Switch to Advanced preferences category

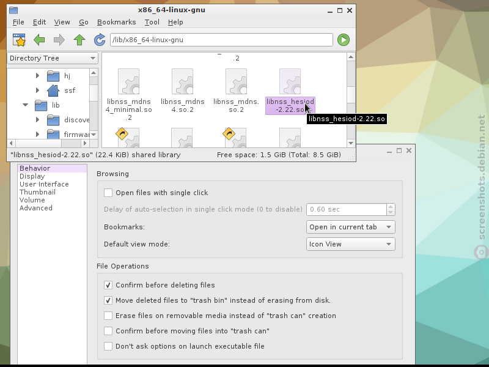[x=52, y=208]
